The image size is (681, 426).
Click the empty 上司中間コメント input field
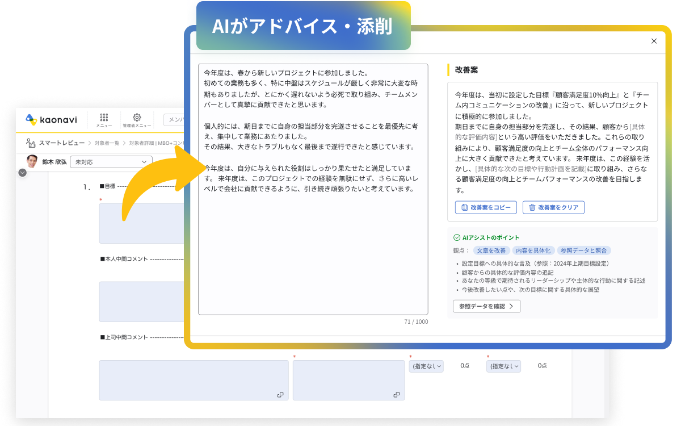coord(193,379)
